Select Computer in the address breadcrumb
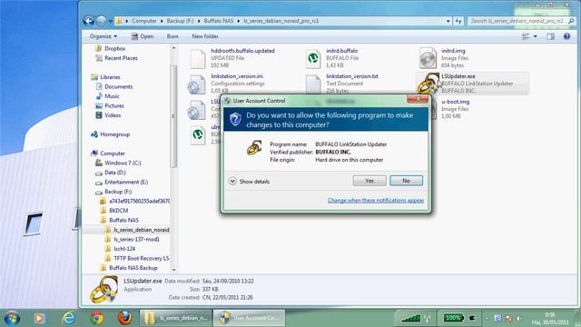 click(144, 21)
